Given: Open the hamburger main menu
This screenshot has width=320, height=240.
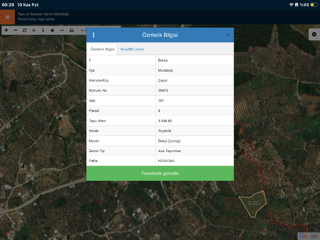Looking at the screenshot, I should (7, 17).
